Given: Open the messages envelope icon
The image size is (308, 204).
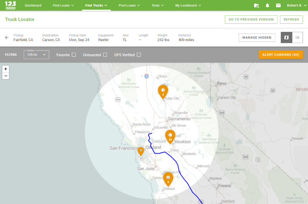Looking at the screenshot, I should 278,5.
